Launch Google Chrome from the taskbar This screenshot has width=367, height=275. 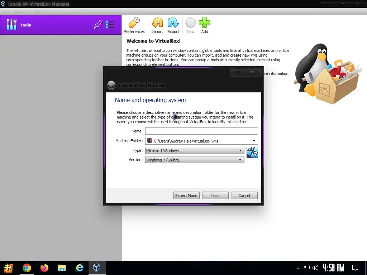(x=27, y=268)
